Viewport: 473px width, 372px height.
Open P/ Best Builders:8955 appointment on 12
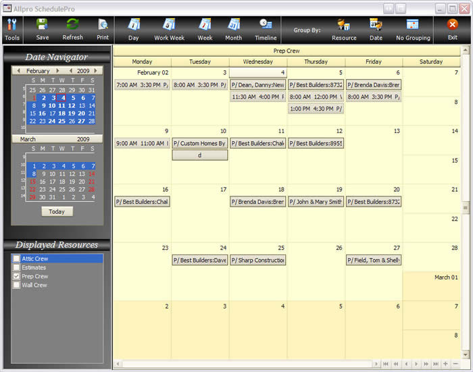click(x=316, y=144)
